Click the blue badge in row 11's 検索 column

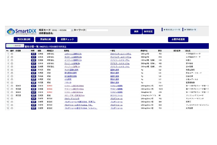(33, 86)
